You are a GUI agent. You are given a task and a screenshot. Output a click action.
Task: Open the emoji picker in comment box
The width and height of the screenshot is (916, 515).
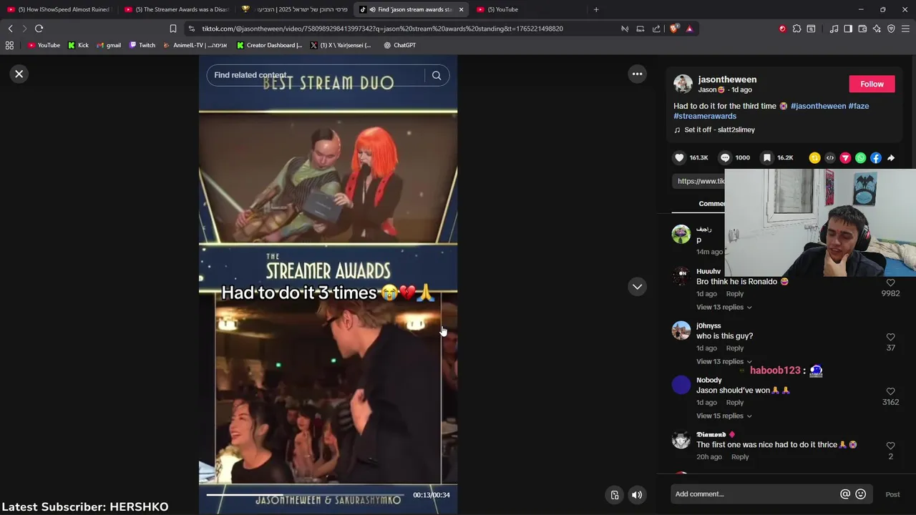[x=861, y=494]
